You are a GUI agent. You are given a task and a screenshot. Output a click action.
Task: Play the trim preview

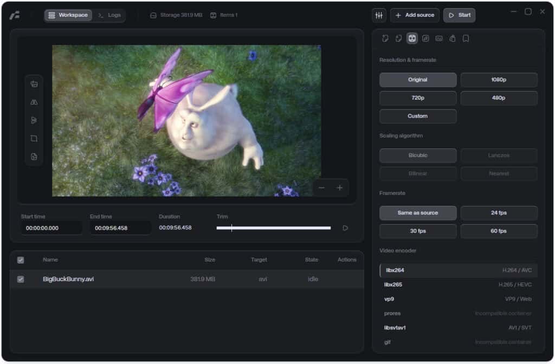(345, 228)
